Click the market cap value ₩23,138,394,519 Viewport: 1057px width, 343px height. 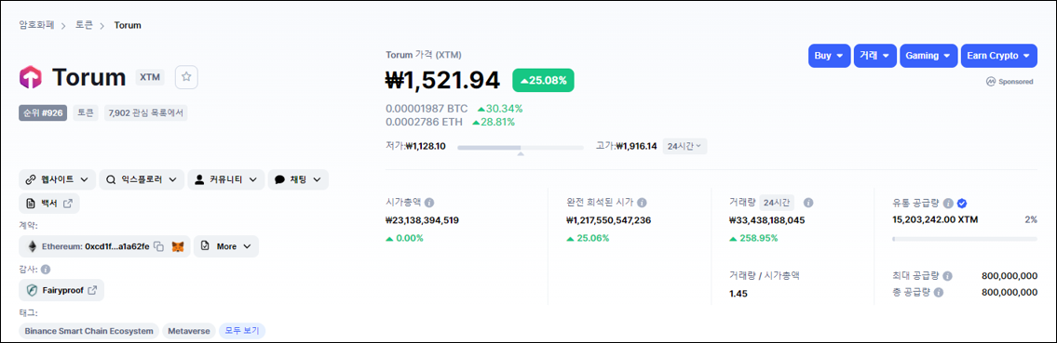423,220
